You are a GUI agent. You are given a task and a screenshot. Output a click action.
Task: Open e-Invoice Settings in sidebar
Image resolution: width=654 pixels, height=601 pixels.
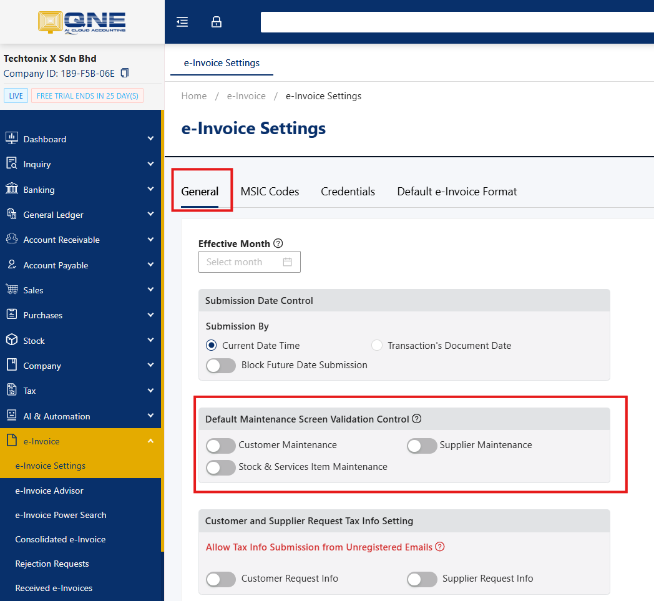(x=50, y=466)
